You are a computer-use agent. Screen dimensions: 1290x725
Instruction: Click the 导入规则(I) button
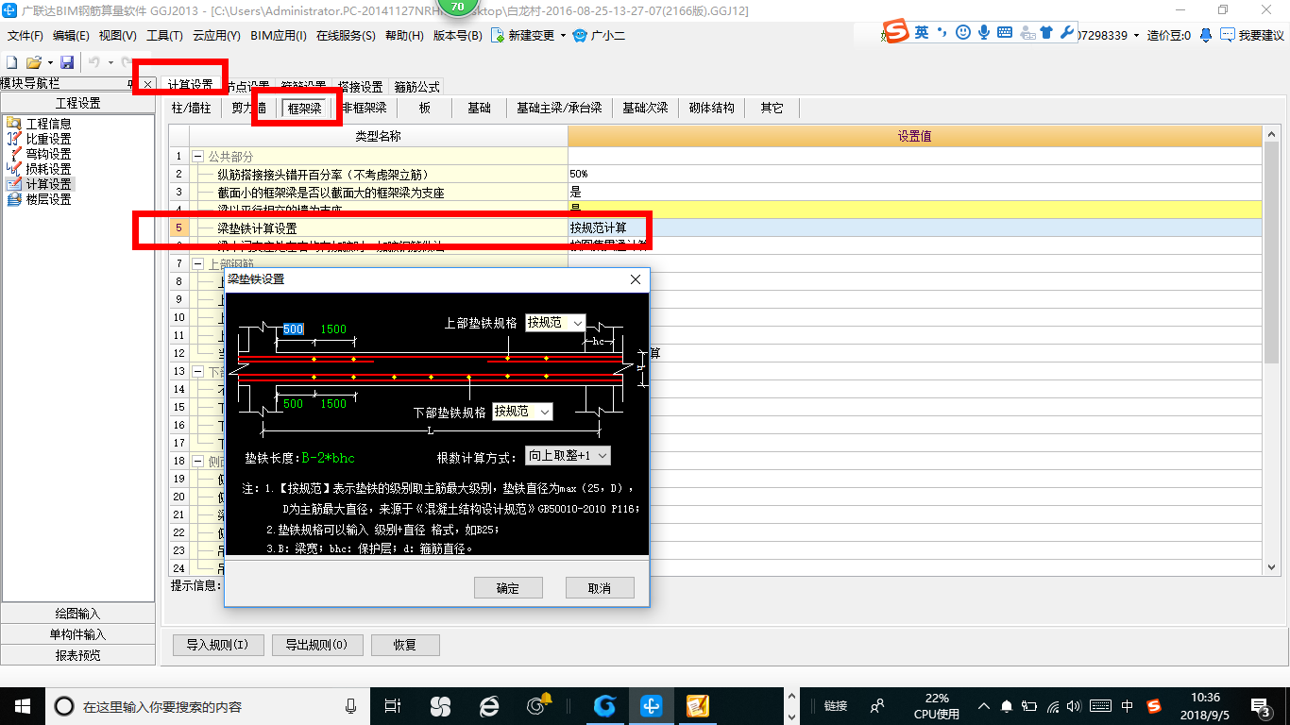coord(217,646)
